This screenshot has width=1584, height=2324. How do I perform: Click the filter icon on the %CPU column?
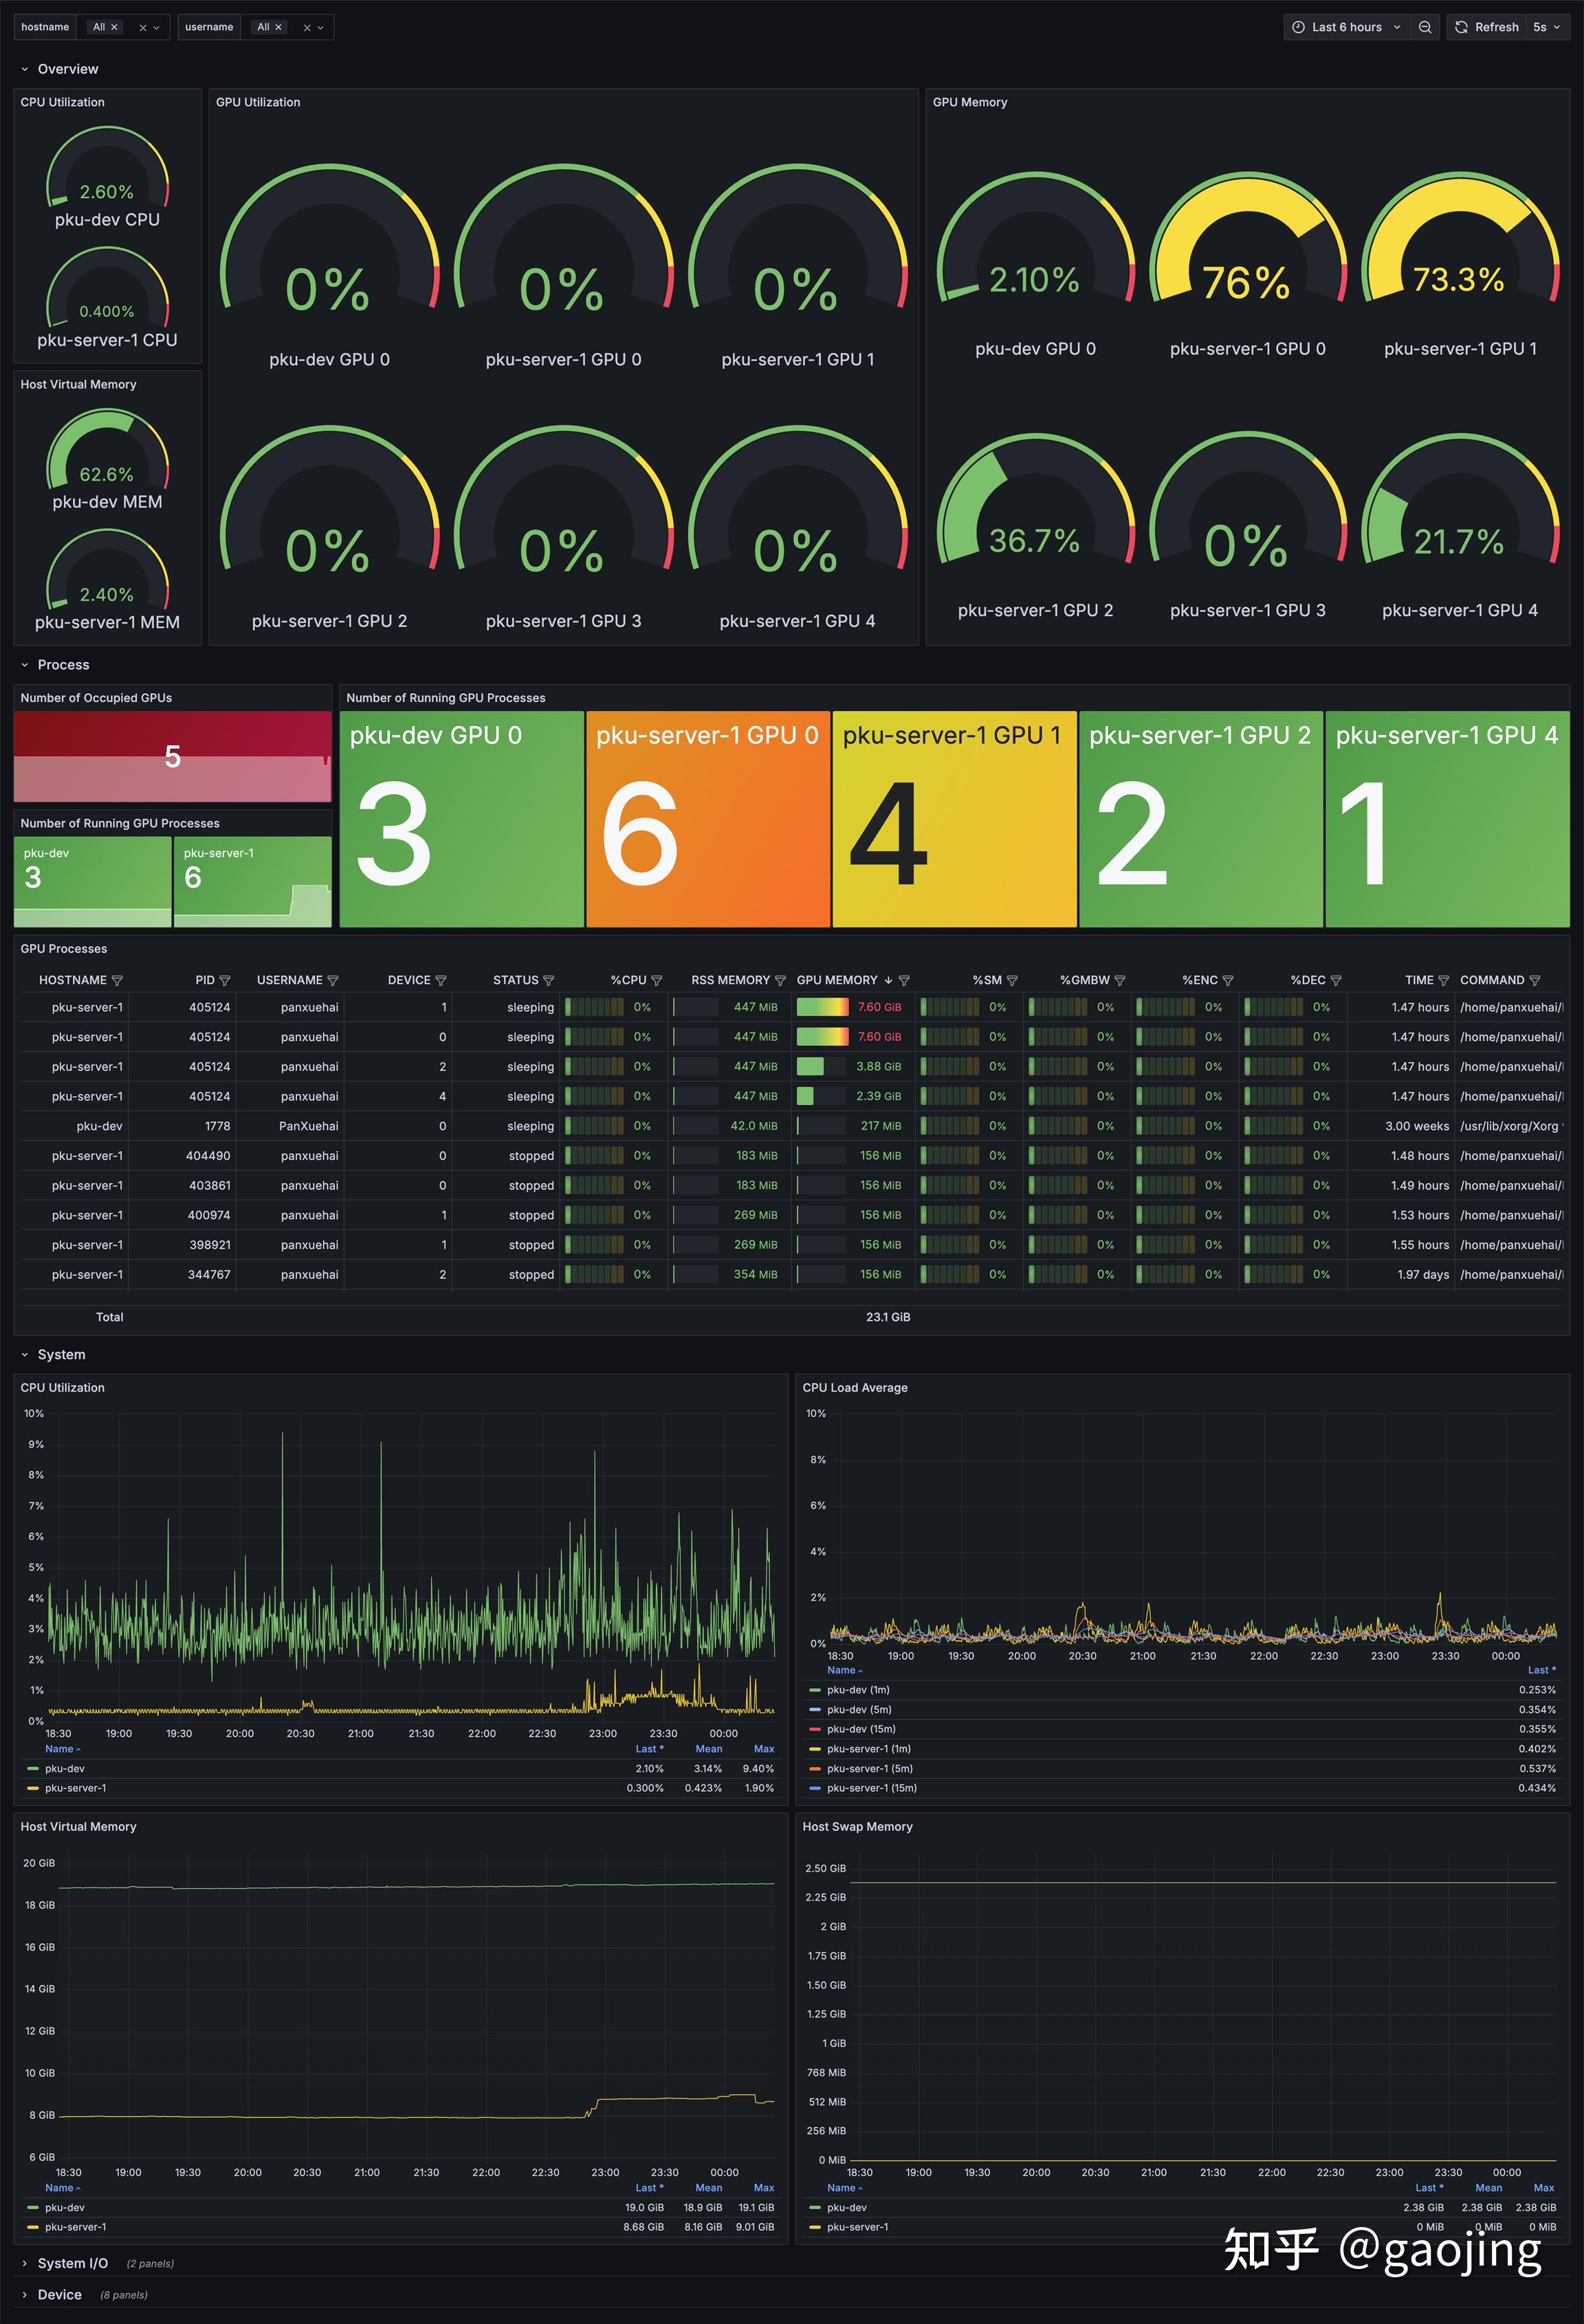point(657,980)
